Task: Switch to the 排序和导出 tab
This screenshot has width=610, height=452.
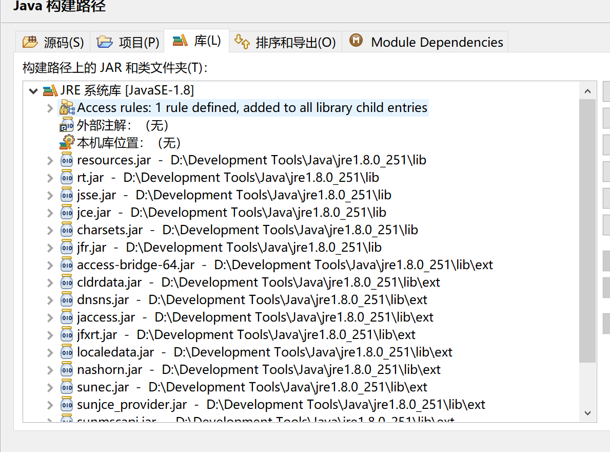Action: pyautogui.click(x=286, y=42)
